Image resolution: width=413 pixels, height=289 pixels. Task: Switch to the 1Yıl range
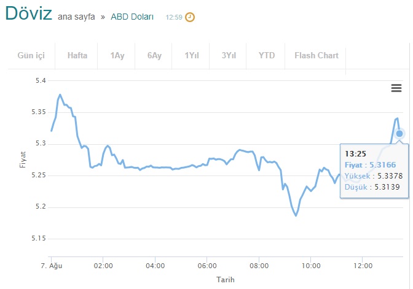191,55
